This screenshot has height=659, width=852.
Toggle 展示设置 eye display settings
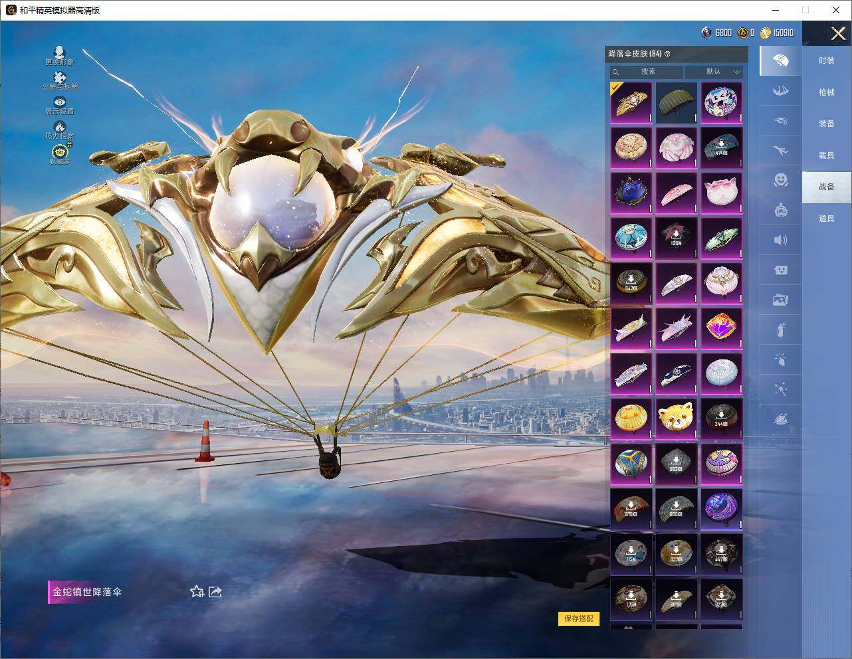(60, 104)
